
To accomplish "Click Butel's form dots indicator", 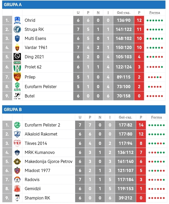I will point(155,96).
